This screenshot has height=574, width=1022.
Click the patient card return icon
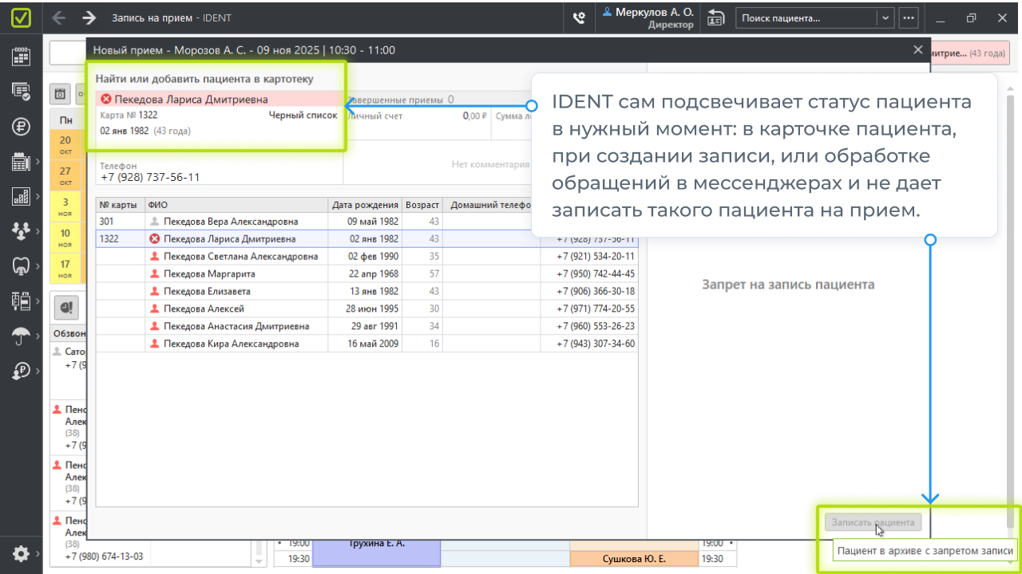pyautogui.click(x=715, y=18)
